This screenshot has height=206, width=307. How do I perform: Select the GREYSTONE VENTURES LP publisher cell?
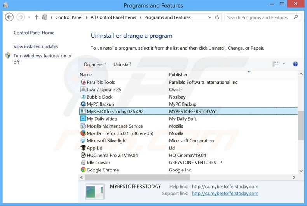(x=195, y=163)
